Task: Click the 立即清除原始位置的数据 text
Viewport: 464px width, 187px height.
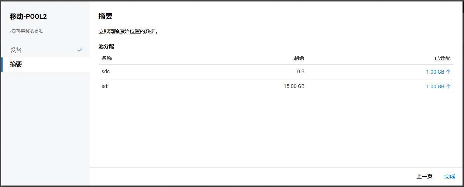Action: coord(128,32)
